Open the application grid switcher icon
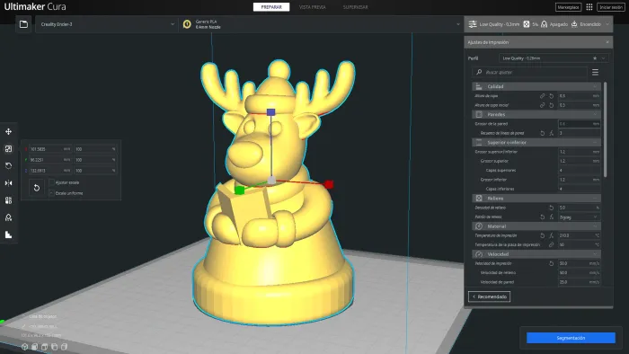Image resolution: width=629 pixels, height=354 pixels. 589,7
